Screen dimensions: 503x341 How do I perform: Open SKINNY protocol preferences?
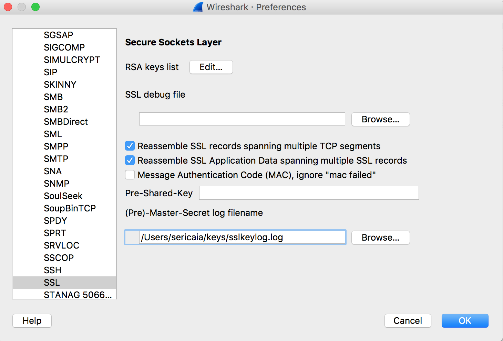(64, 85)
